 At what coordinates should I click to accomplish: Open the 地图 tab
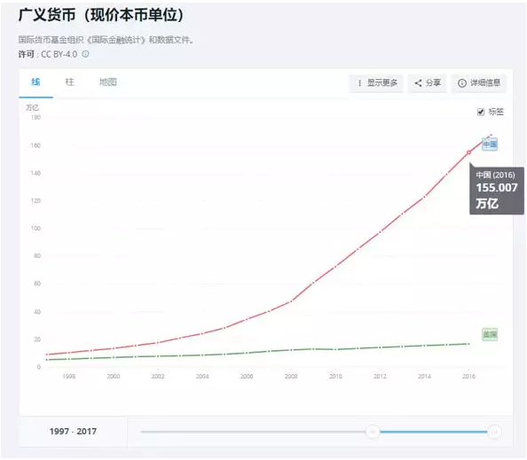coord(108,82)
